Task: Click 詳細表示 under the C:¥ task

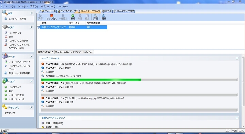Action: click(x=50, y=72)
